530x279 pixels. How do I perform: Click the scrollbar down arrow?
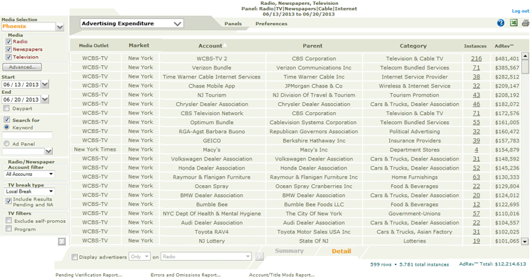click(x=525, y=241)
